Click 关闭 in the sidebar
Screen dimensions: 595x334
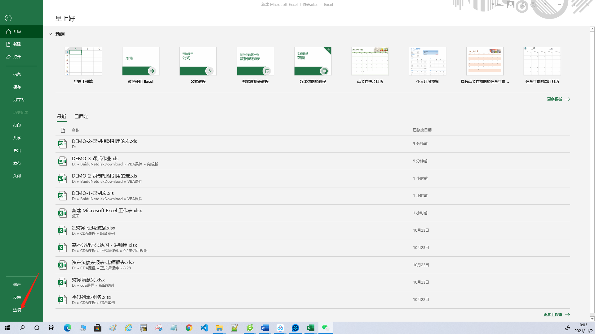(x=21, y=176)
